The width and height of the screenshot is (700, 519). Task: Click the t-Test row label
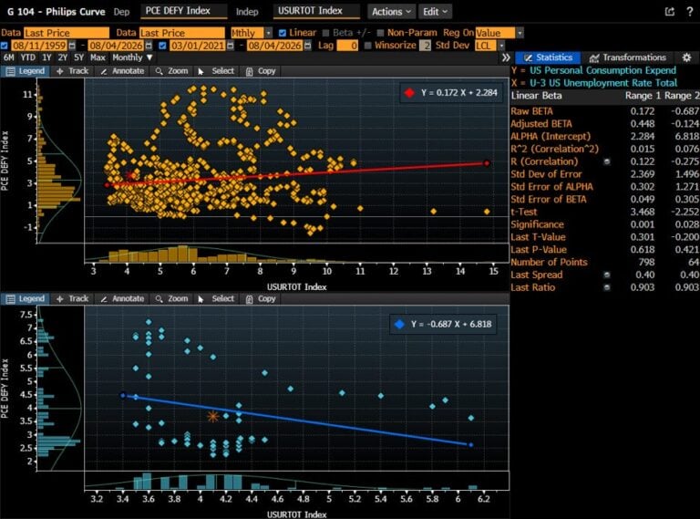(x=524, y=213)
